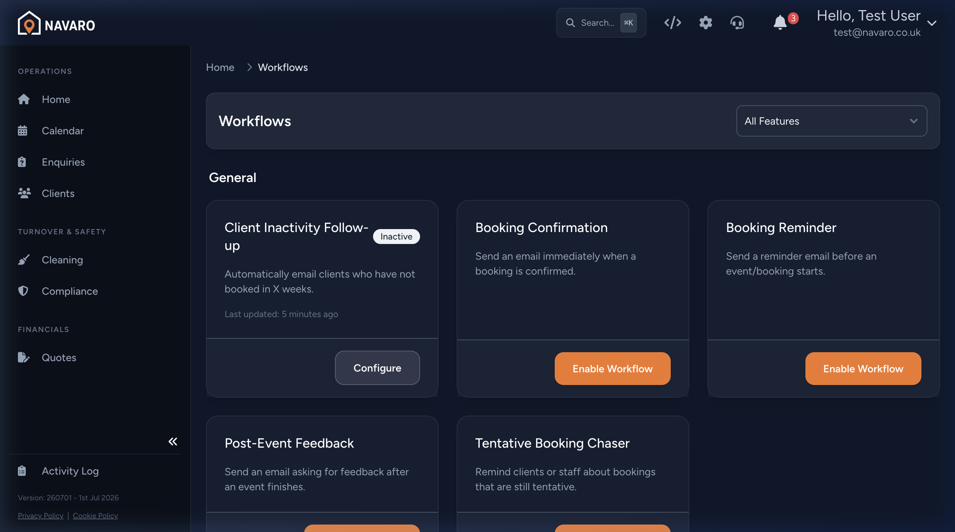
Task: Click the Home sidebar icon
Action: click(24, 99)
